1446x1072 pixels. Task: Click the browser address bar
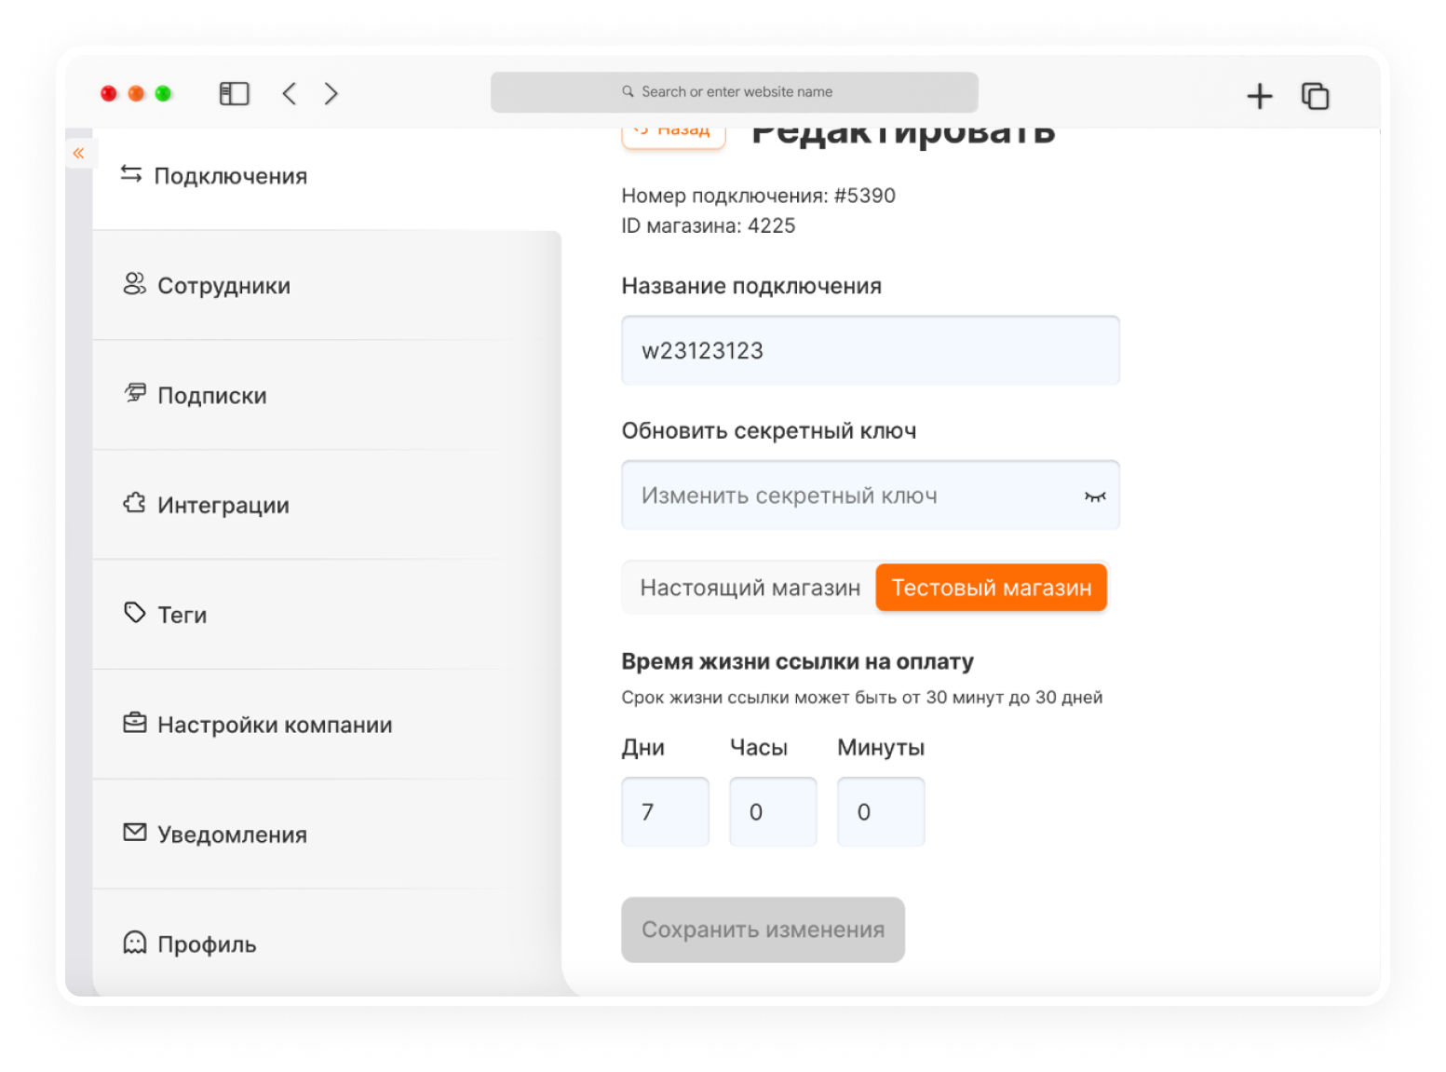(x=735, y=92)
